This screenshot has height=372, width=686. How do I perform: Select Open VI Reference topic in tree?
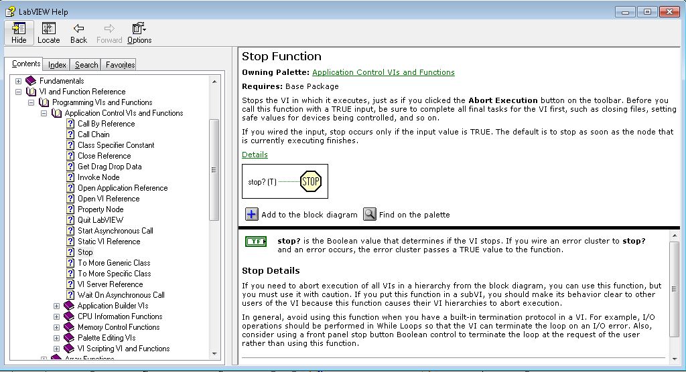point(109,199)
